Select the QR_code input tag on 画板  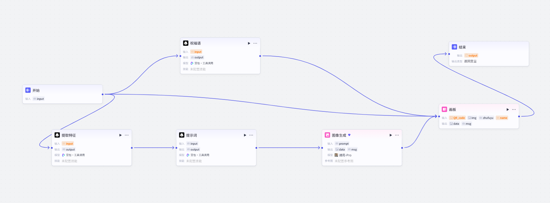pos(457,118)
